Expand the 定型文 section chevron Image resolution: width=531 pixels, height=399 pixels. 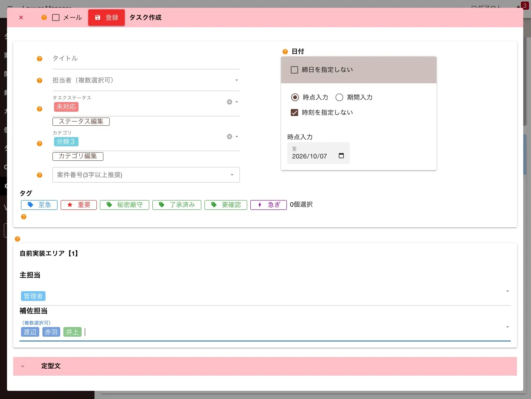23,366
